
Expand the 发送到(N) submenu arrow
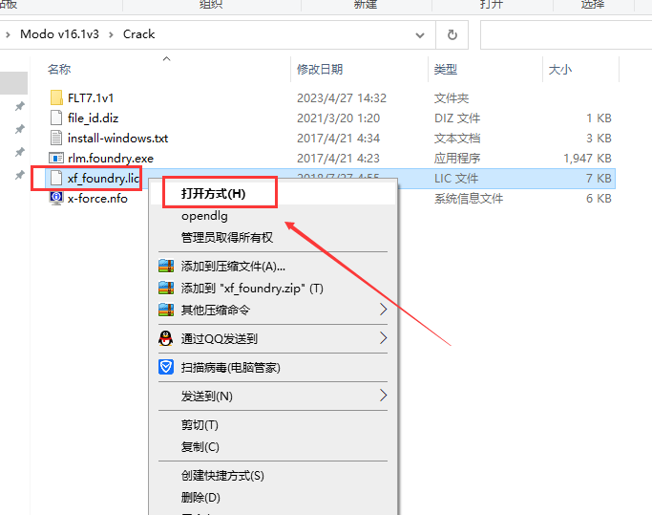(x=383, y=396)
